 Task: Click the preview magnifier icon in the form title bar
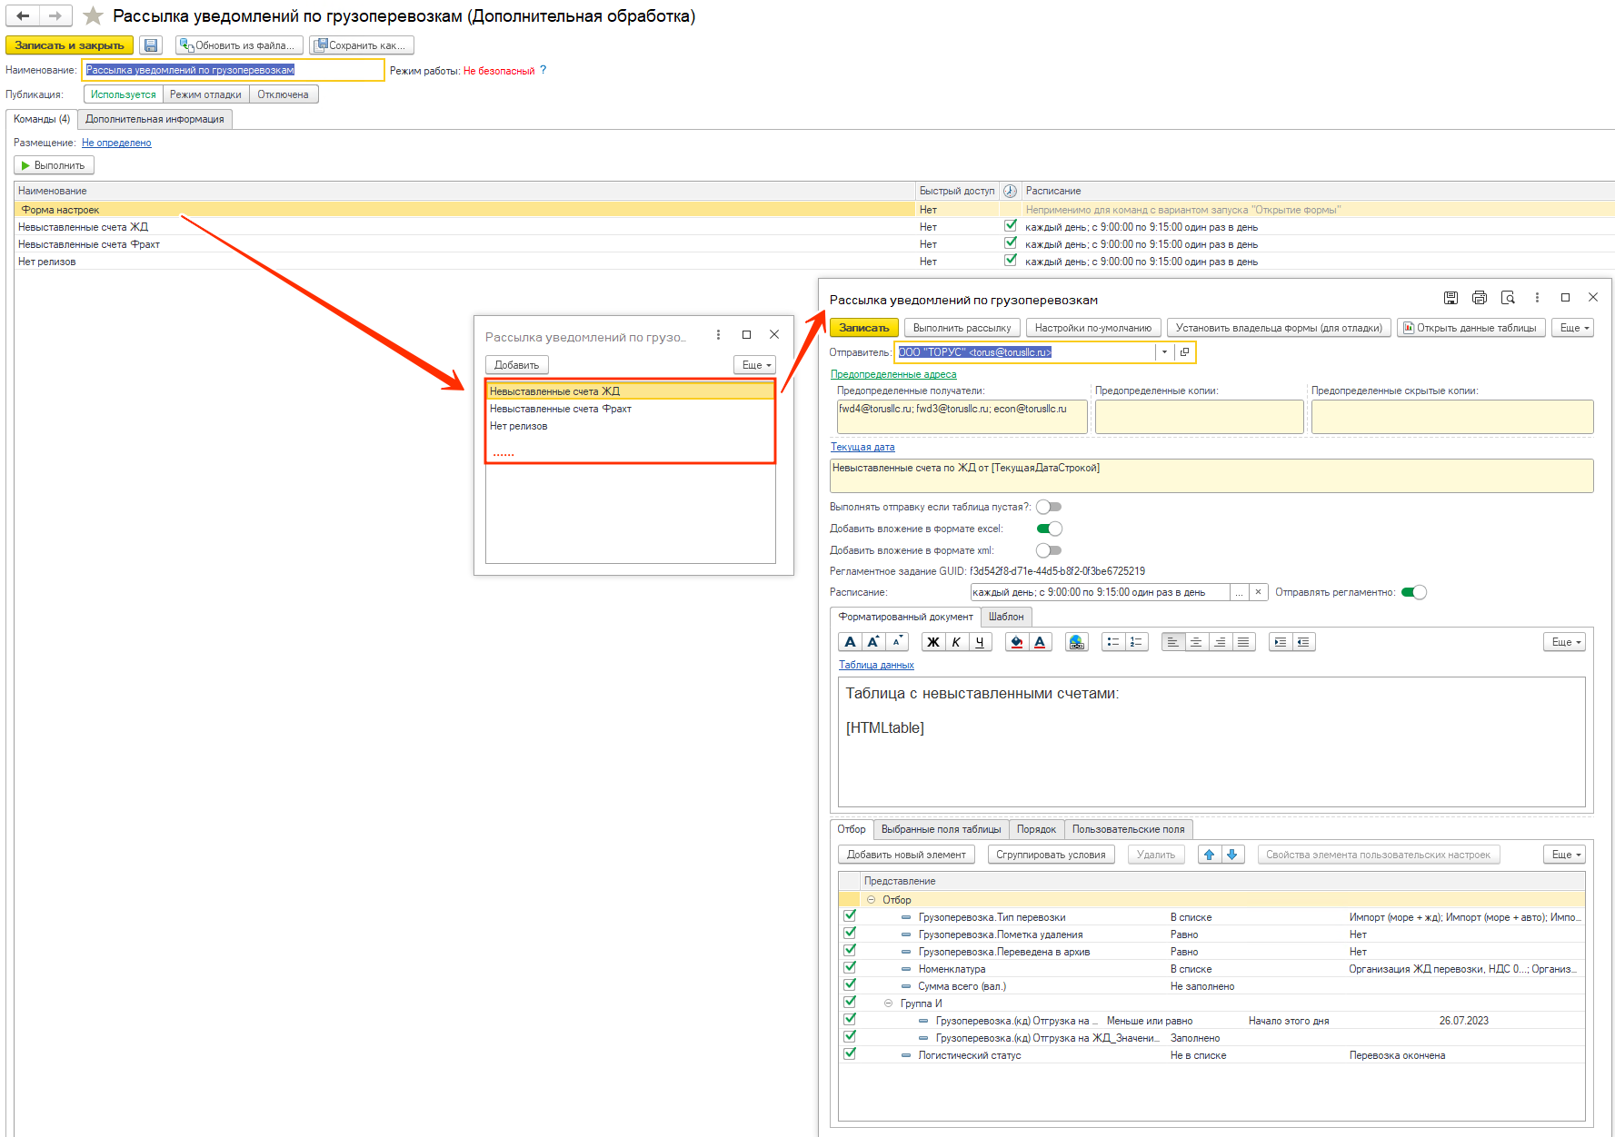click(1508, 298)
